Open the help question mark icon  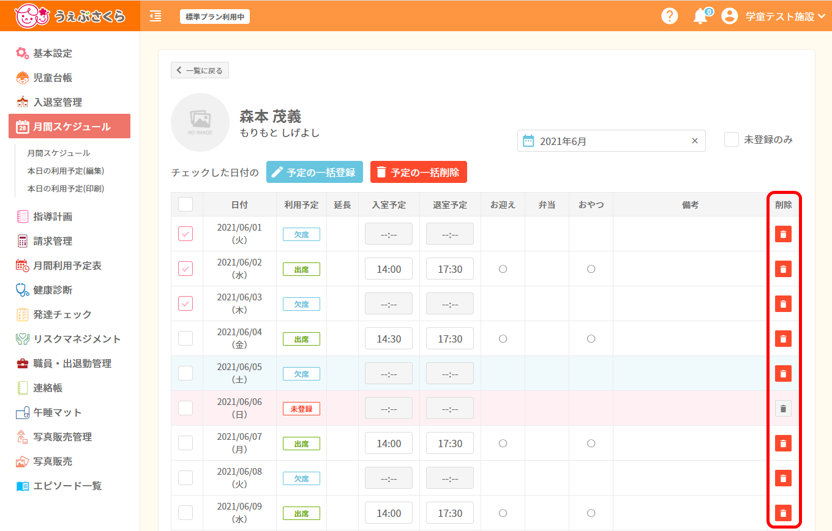(670, 17)
